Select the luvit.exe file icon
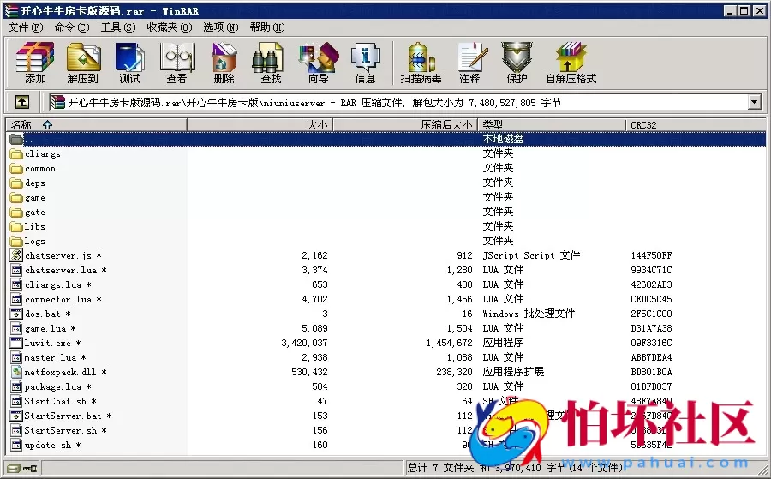The height and width of the screenshot is (479, 771). click(16, 343)
